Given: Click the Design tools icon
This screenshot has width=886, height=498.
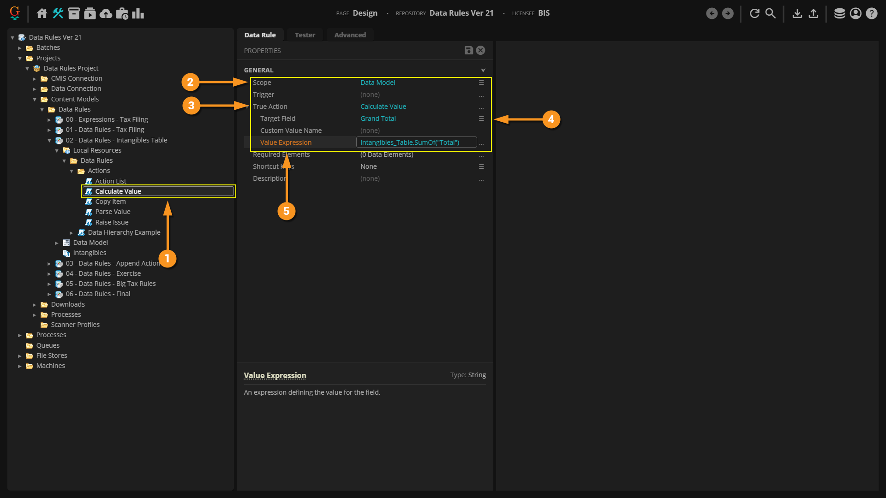Looking at the screenshot, I should [58, 13].
